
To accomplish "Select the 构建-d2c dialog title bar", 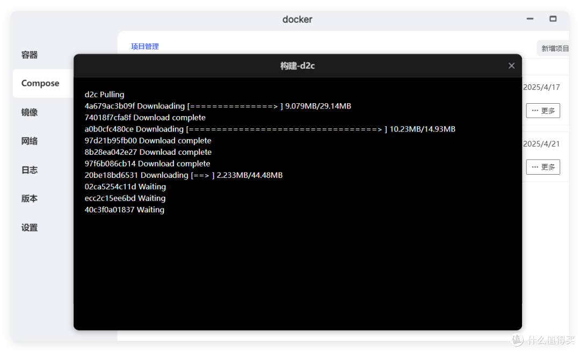I will click(x=298, y=66).
